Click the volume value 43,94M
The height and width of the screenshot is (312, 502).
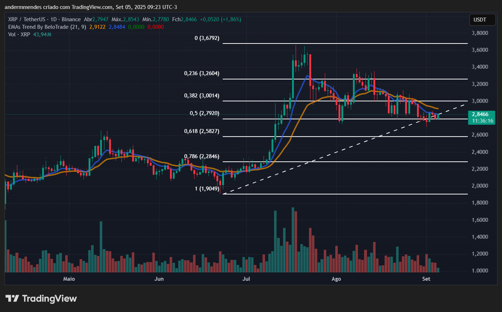tap(42, 35)
